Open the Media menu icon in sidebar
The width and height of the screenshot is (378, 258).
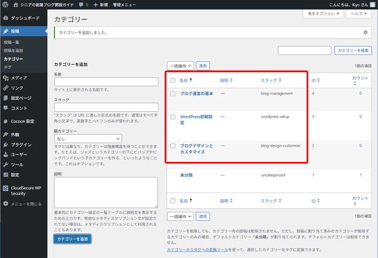5,78
